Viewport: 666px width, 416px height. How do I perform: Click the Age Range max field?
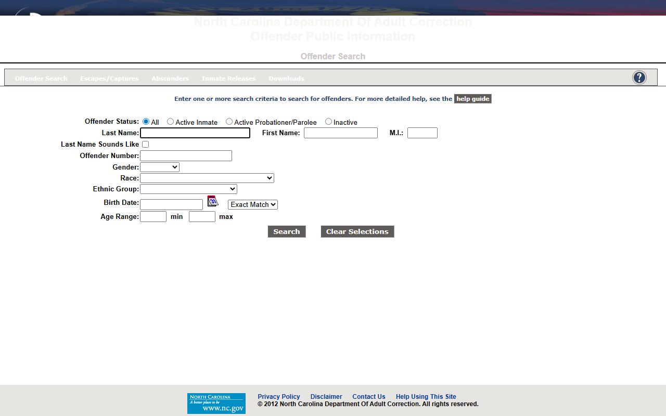tap(202, 217)
